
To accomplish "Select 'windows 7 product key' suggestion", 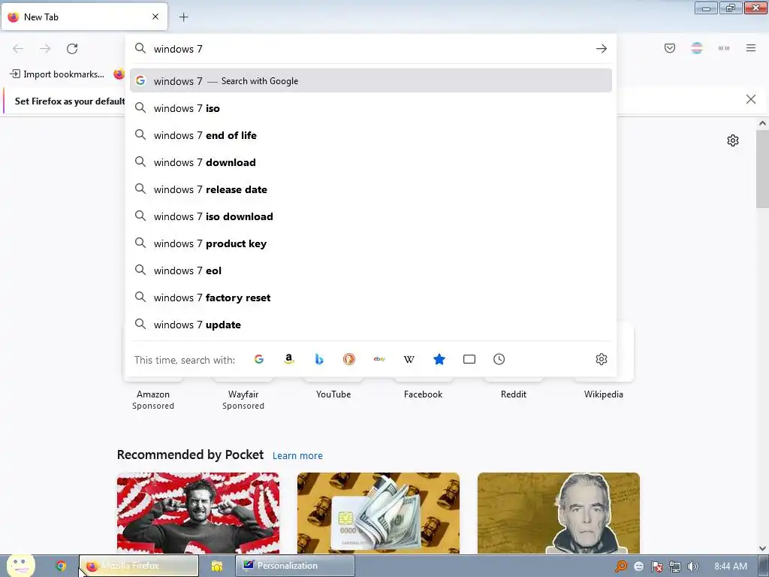I will [x=371, y=243].
